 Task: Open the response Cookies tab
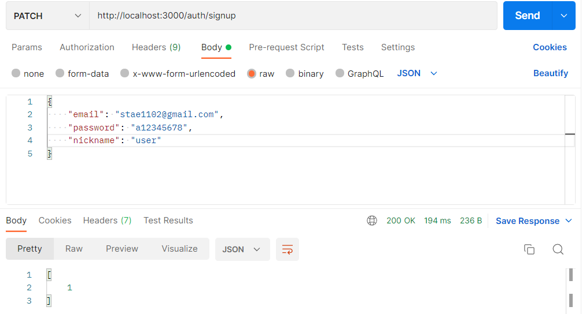point(55,220)
